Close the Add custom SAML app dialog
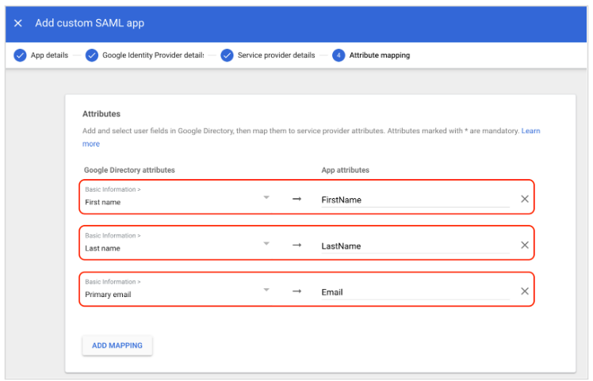 18,24
